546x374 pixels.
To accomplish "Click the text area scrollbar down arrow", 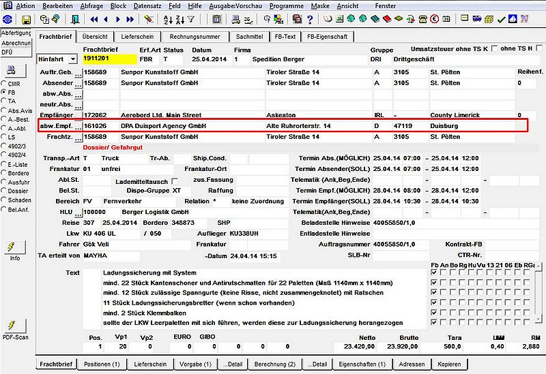I will pyautogui.click(x=538, y=318).
